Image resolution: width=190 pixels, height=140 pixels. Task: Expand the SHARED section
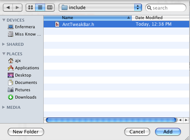pyautogui.click(x=4, y=44)
